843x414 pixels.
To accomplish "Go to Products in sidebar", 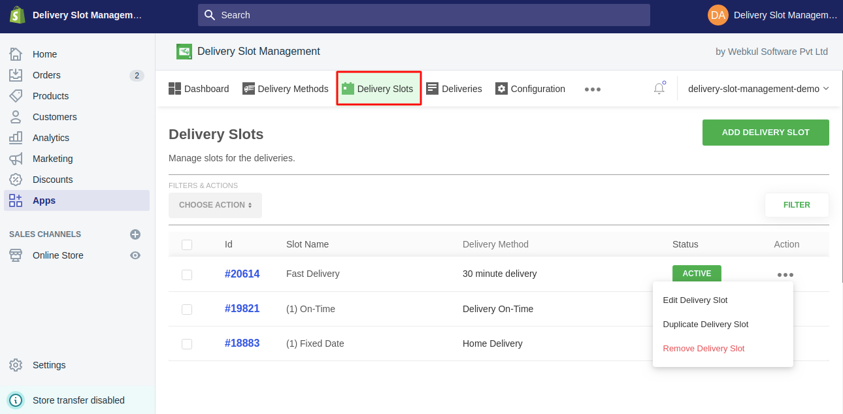I will point(50,96).
